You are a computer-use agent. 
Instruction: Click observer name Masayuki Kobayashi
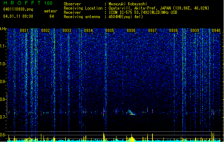pos(128,4)
